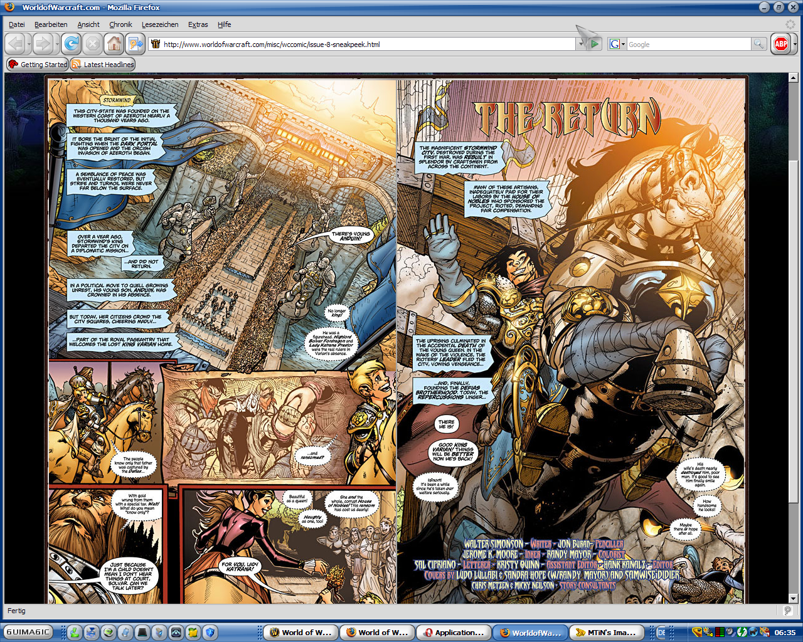The image size is (803, 642).
Task: Switch to MTiN's Ima... taskbar window
Action: tap(607, 632)
